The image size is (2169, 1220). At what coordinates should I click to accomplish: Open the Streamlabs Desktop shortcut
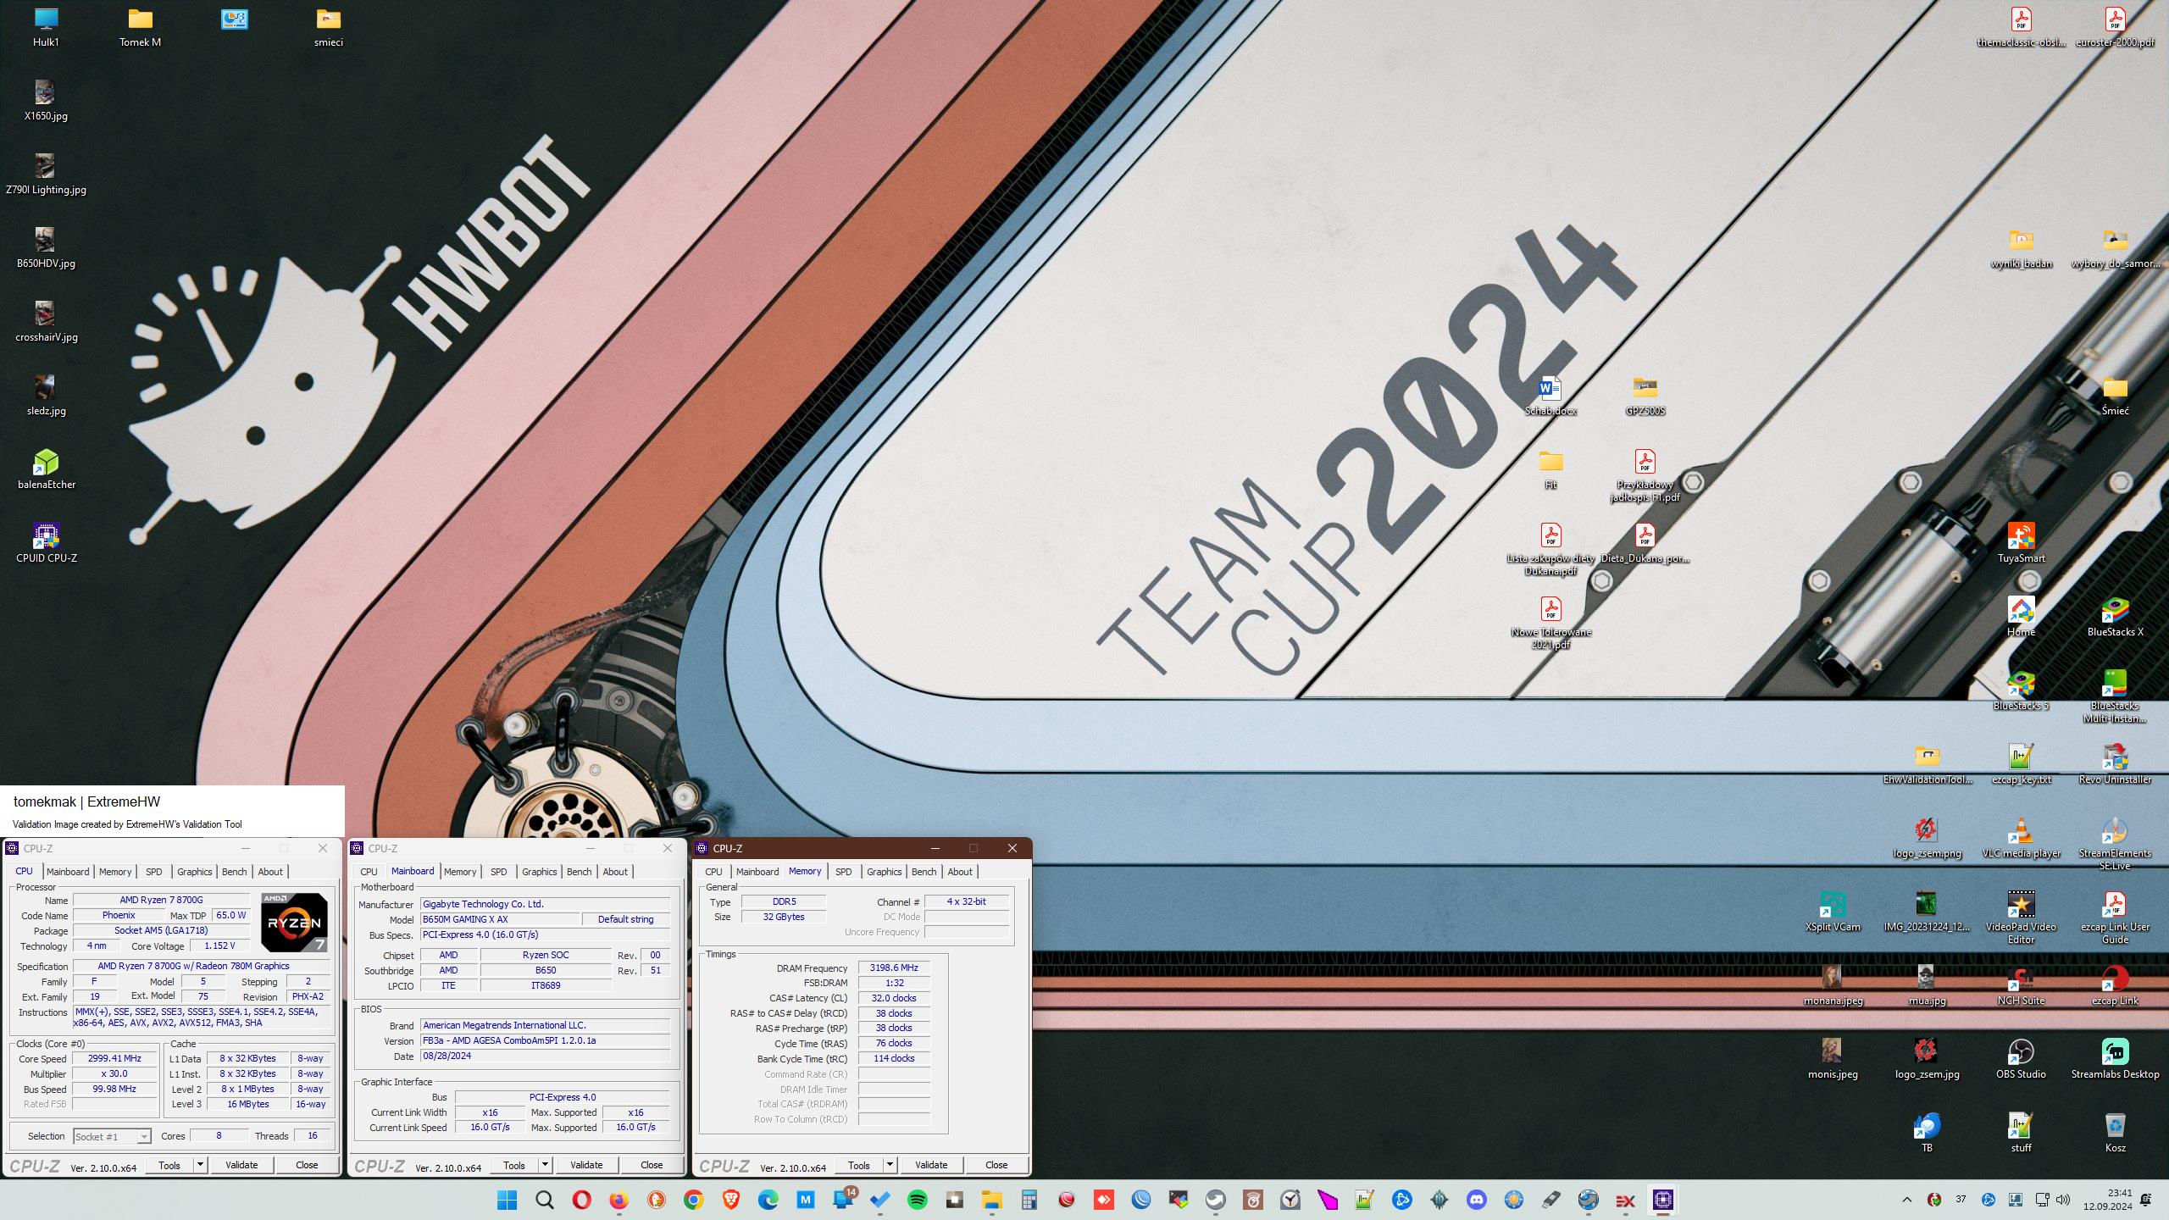click(x=2115, y=1059)
